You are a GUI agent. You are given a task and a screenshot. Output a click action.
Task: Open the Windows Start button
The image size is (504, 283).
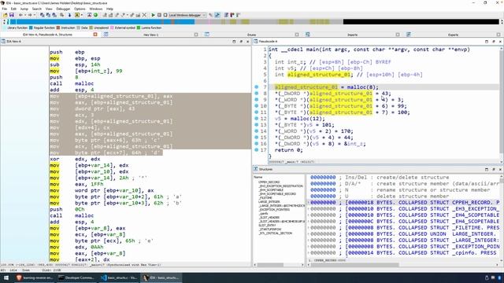(x=6, y=277)
